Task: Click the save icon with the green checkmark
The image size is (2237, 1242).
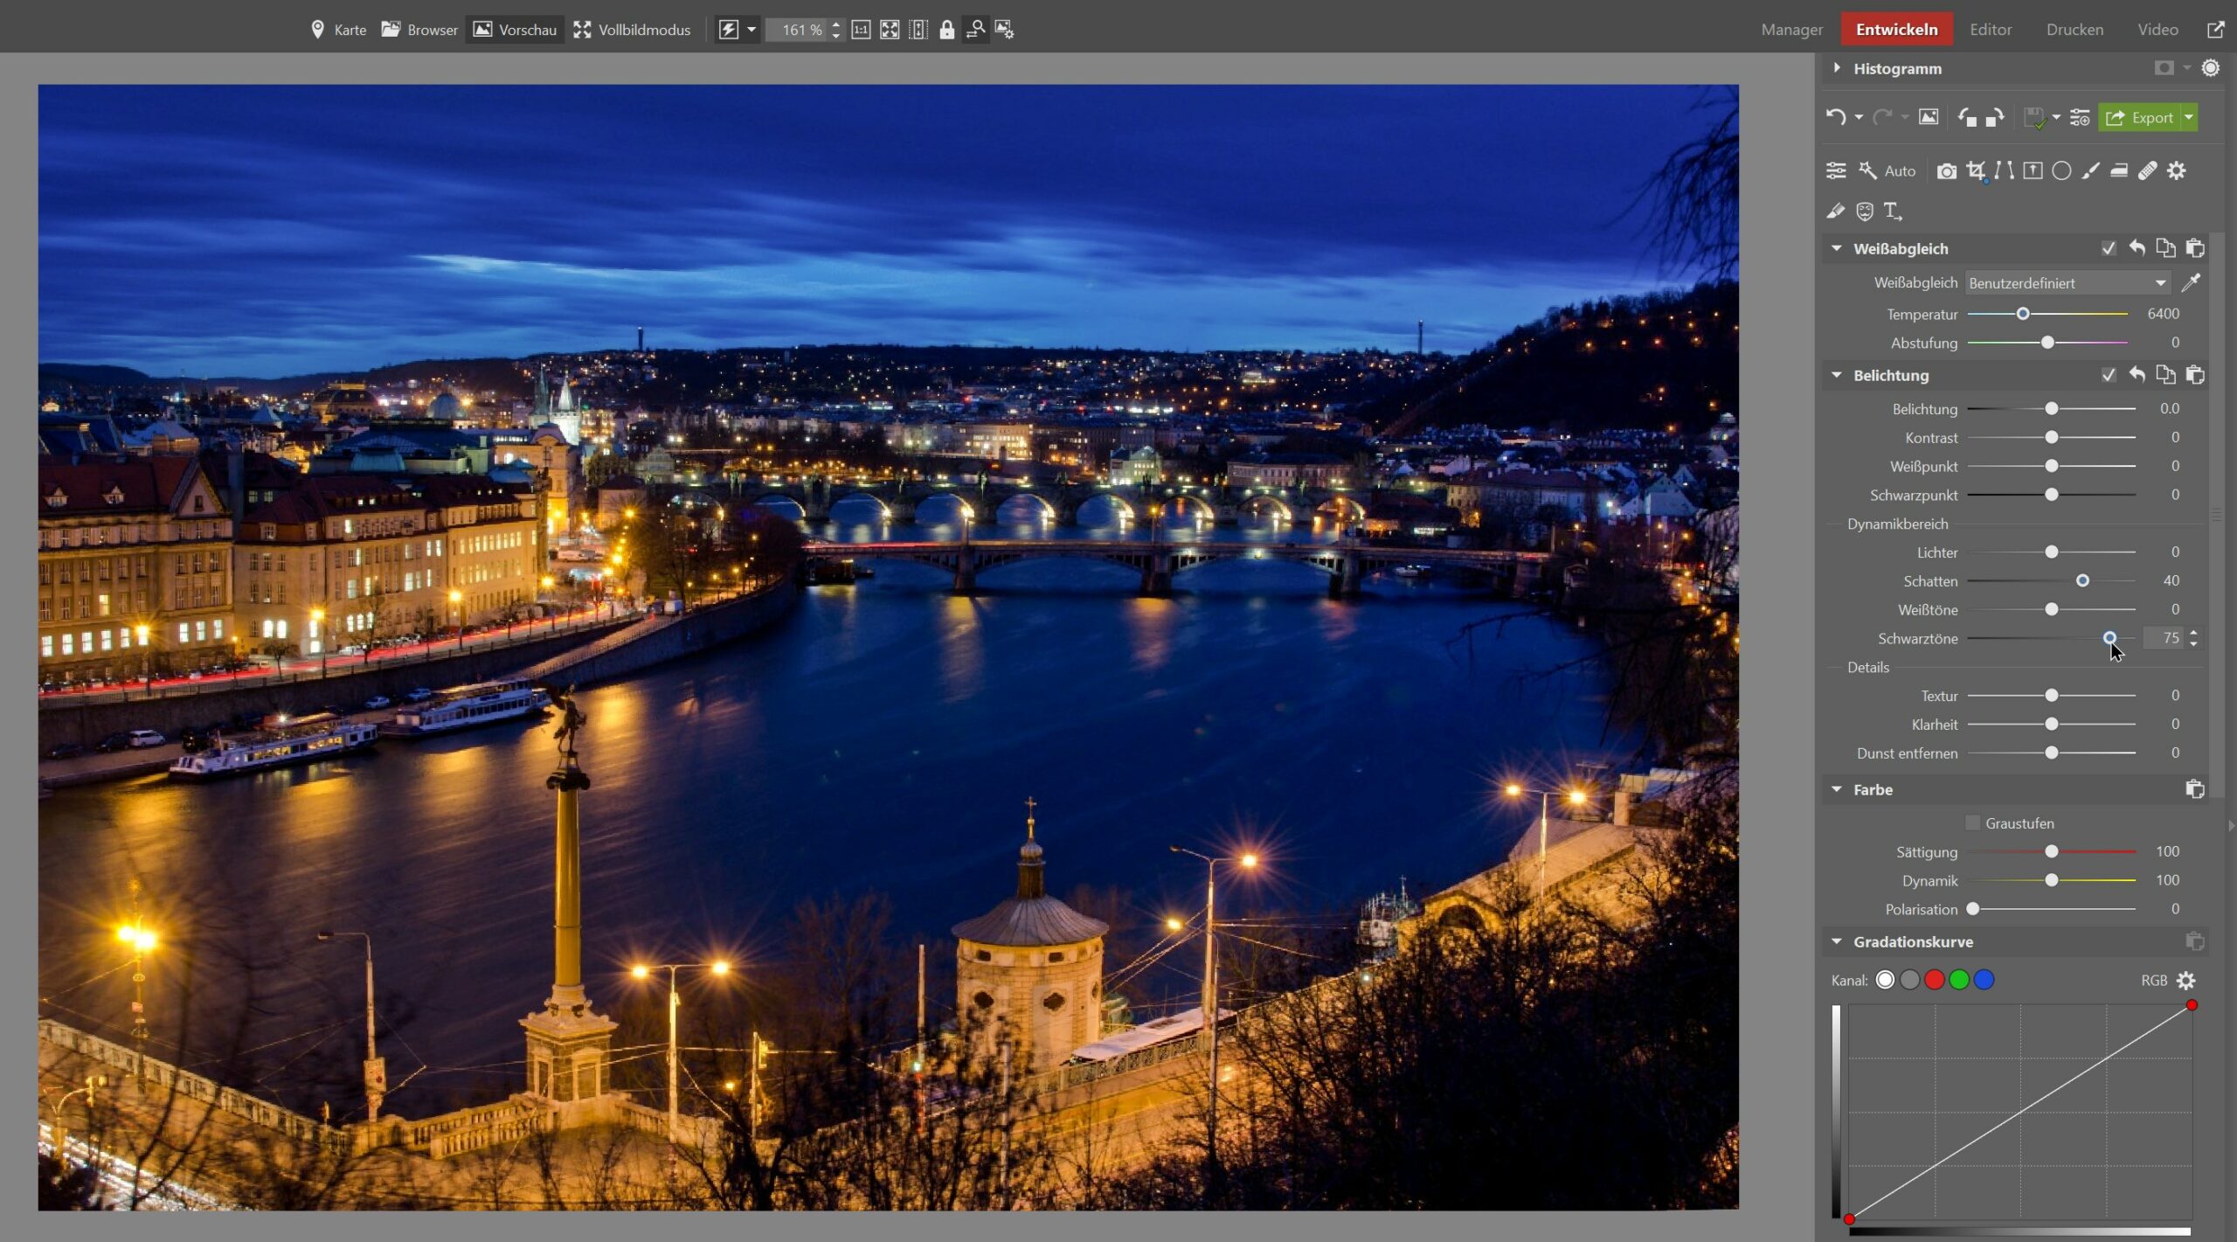Action: pos(2035,118)
